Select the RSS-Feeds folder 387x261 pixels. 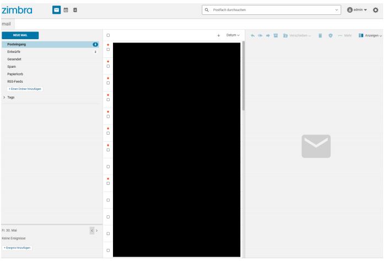(x=50, y=82)
